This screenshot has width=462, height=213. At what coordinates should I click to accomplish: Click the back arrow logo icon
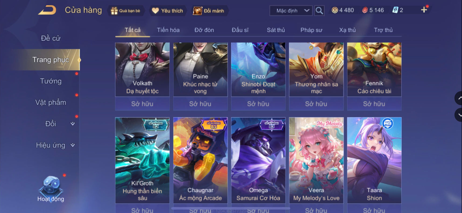47,10
